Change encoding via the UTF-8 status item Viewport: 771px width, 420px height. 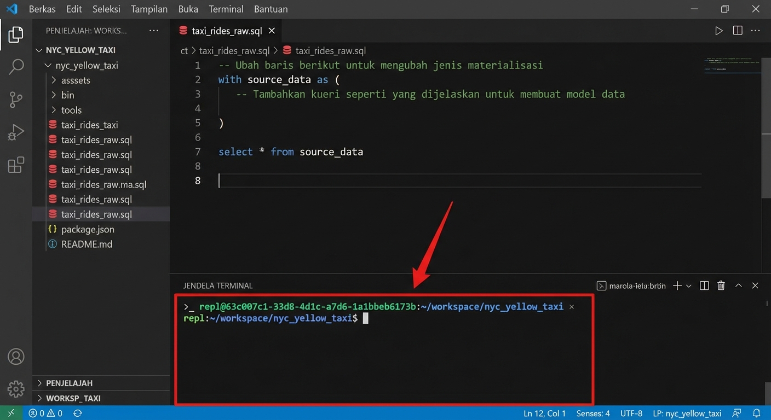coord(631,413)
